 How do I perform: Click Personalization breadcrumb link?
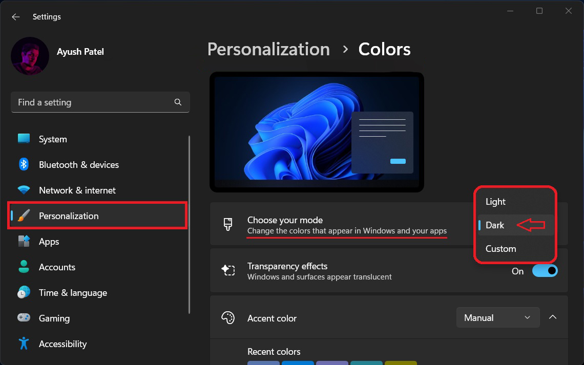268,50
